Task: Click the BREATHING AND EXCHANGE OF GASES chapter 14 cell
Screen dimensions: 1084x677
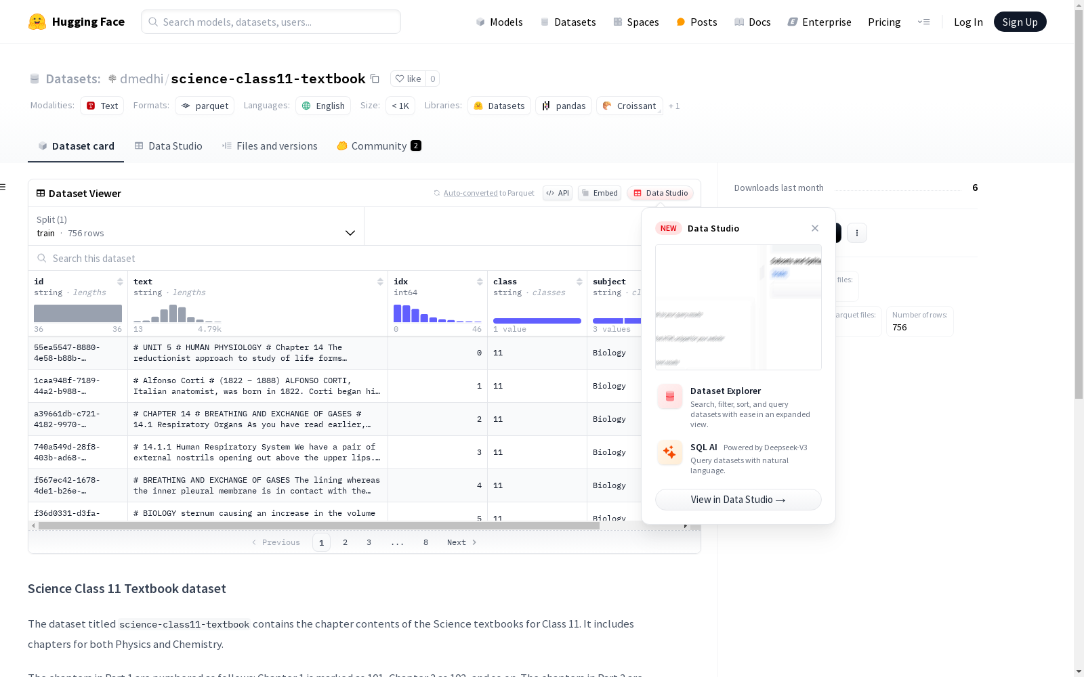Action: point(257,419)
